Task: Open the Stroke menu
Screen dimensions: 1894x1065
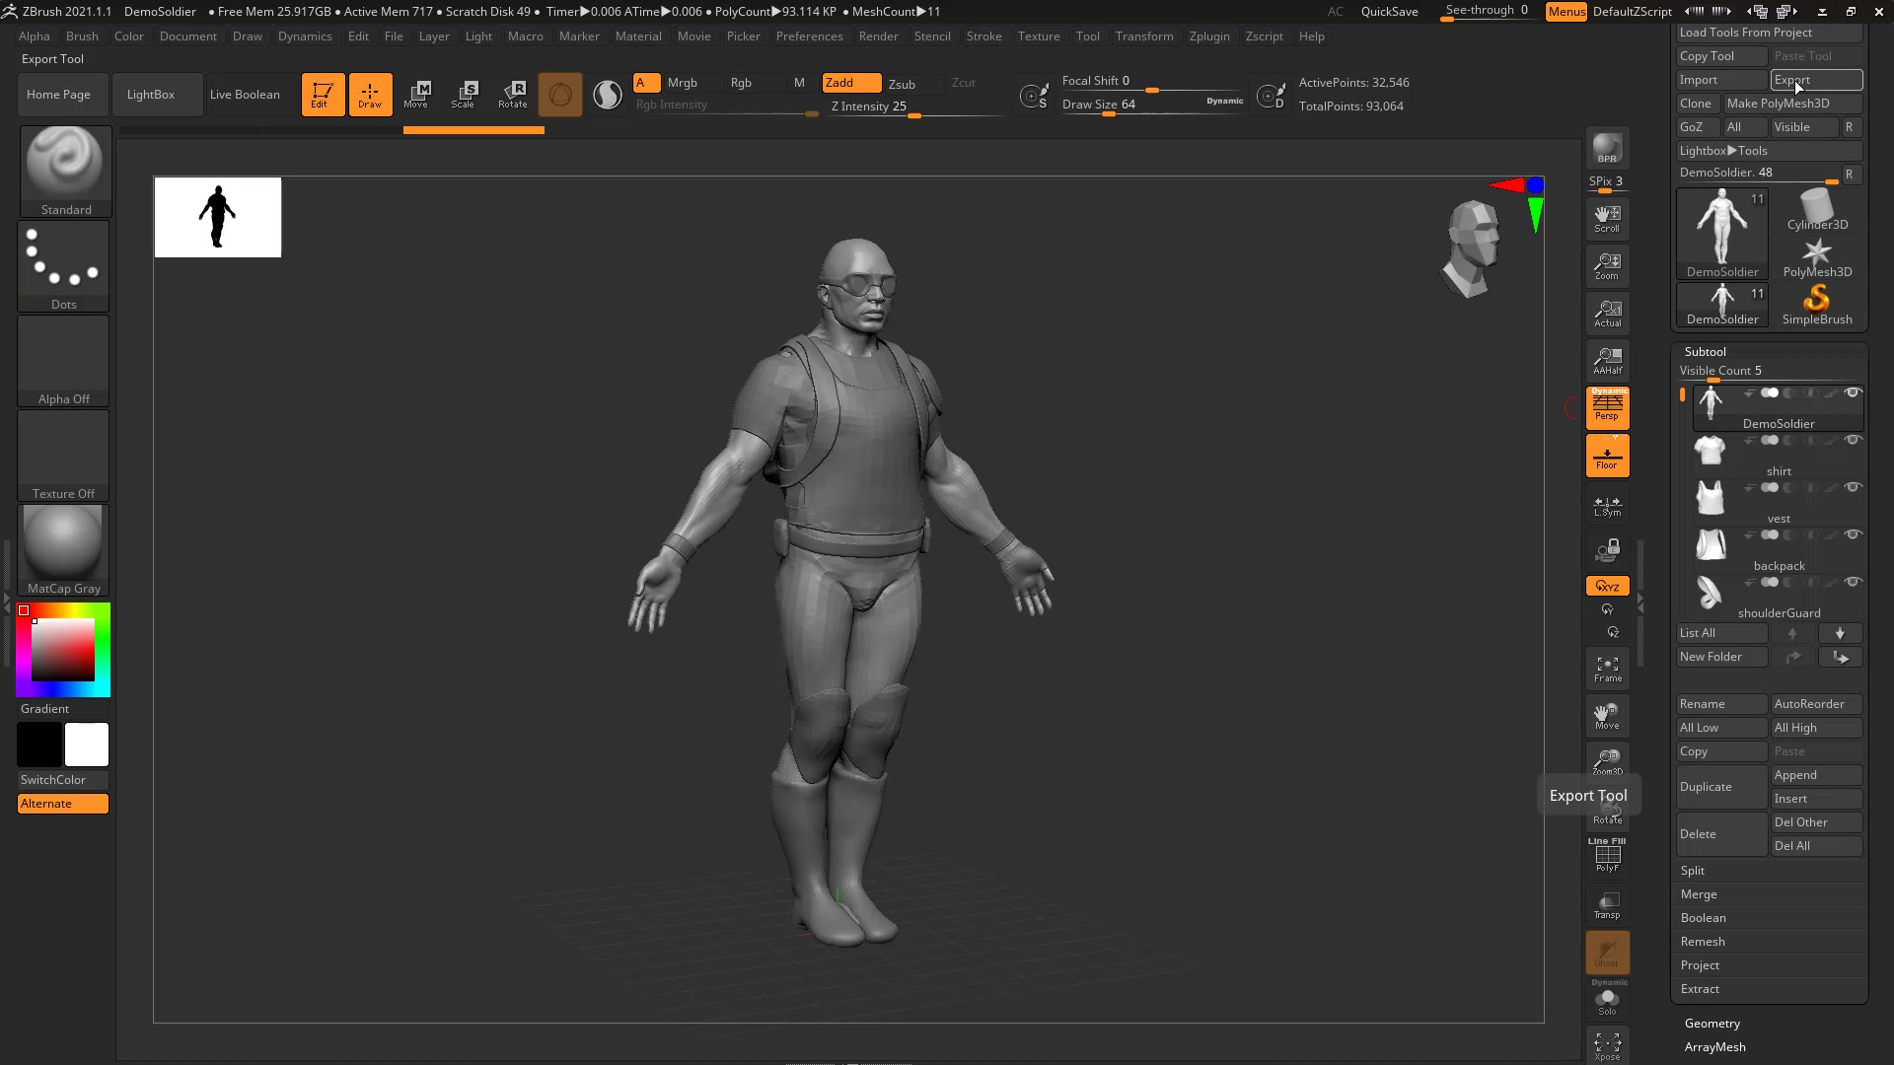Action: coord(983,36)
